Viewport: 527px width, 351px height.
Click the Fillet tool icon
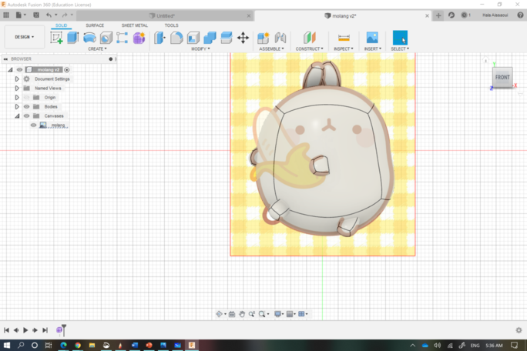176,38
